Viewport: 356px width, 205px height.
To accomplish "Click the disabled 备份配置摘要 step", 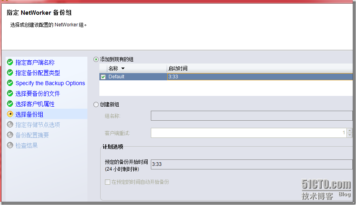I will [32, 135].
